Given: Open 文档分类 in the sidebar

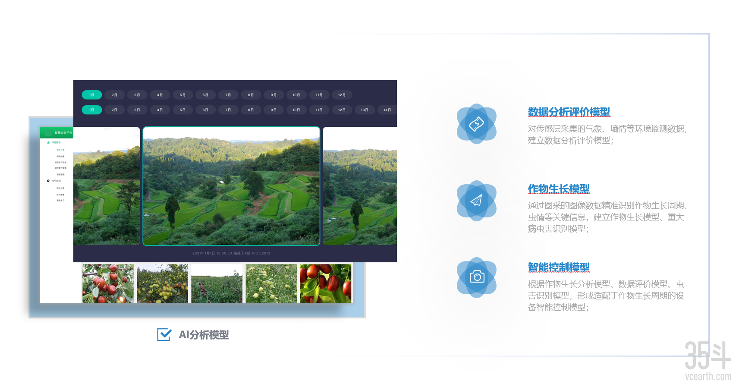Looking at the screenshot, I should point(60,188).
